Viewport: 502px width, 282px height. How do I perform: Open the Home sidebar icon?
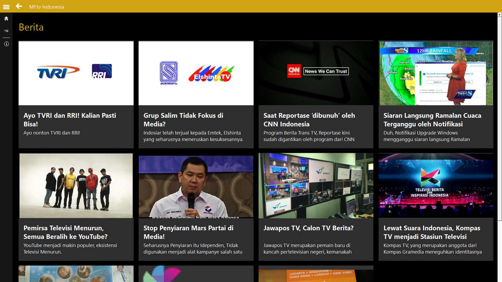coord(6,18)
